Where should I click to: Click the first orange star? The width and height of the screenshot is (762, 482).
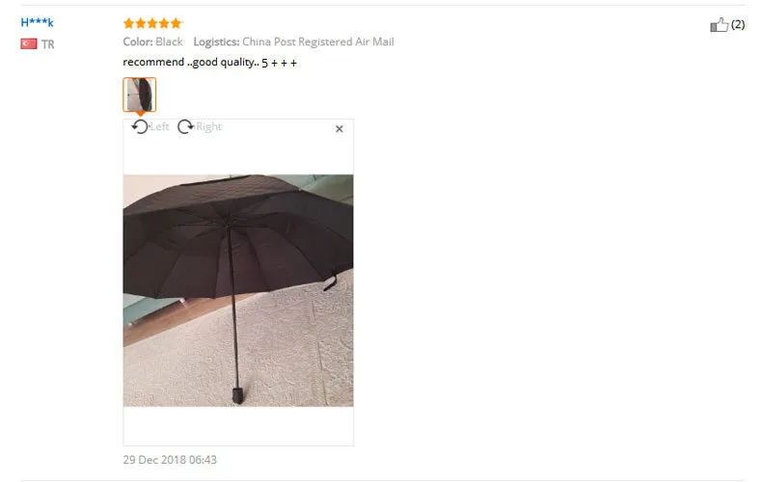click(x=129, y=23)
